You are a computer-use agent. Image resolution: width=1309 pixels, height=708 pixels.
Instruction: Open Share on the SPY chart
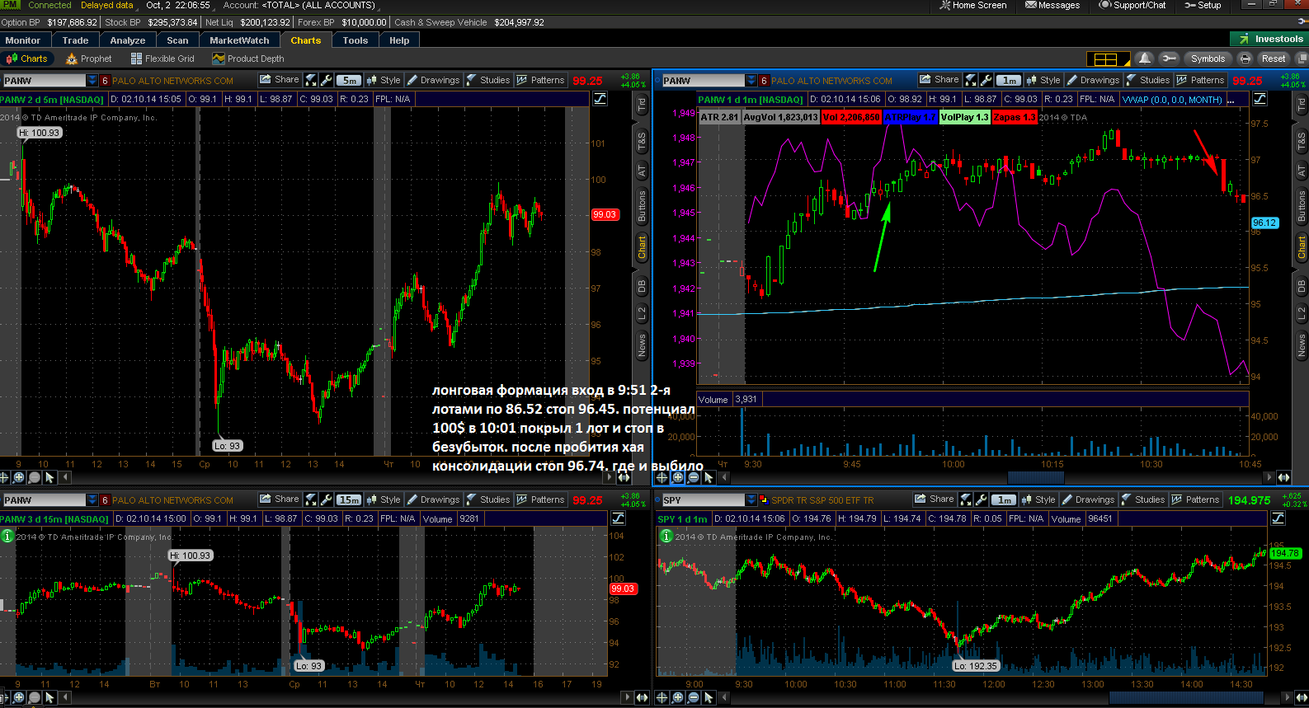click(935, 499)
